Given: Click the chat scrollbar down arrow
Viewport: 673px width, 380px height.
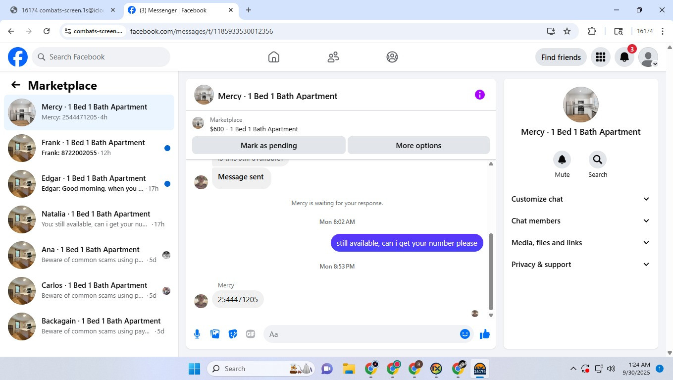Looking at the screenshot, I should (491, 315).
